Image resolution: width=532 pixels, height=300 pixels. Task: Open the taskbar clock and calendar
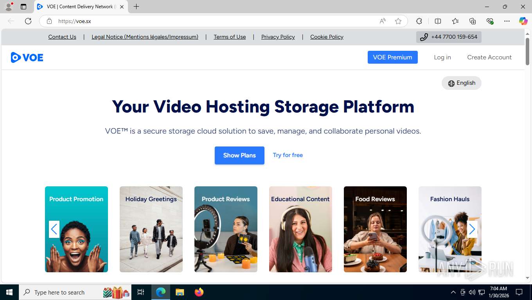(498, 292)
